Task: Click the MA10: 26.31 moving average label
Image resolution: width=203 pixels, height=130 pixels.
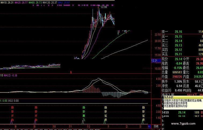Action: click(7, 2)
